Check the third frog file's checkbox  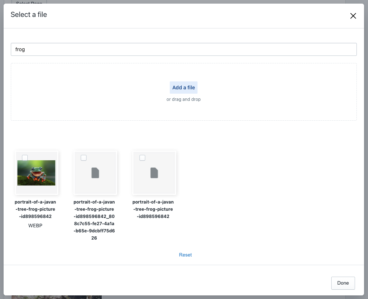pyautogui.click(x=142, y=157)
